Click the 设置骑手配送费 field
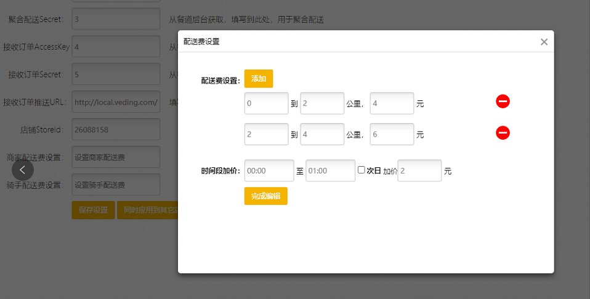Image resolution: width=590 pixels, height=299 pixels. coord(116,185)
